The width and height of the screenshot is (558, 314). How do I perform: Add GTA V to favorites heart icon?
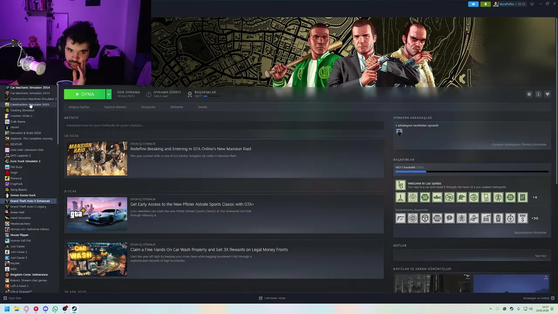pyautogui.click(x=548, y=94)
